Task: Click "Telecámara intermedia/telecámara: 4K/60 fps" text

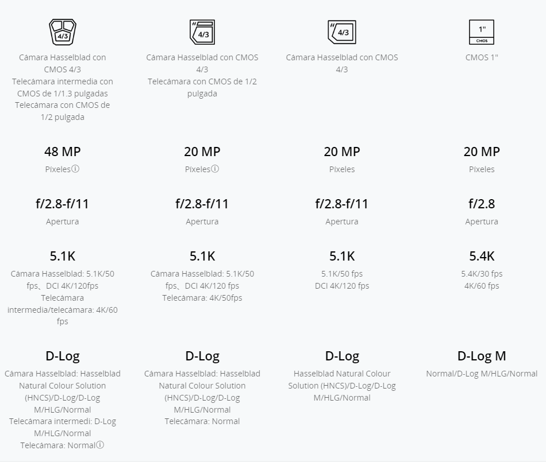Action: pyautogui.click(x=62, y=310)
